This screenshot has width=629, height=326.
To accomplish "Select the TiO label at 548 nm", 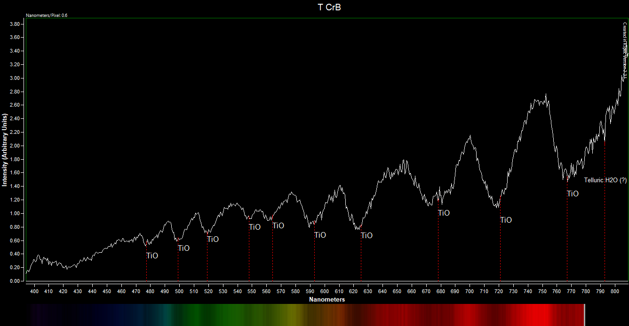I will tap(255, 227).
